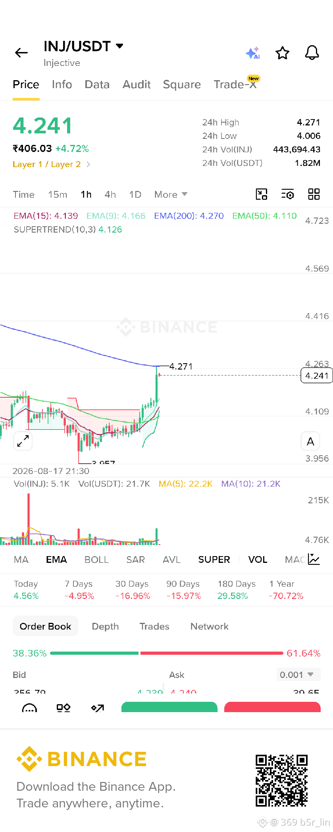Toggle the SUPER indicator
The height and width of the screenshot is (832, 333).
tap(214, 560)
